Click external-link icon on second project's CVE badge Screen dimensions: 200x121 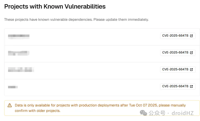tap(191, 53)
